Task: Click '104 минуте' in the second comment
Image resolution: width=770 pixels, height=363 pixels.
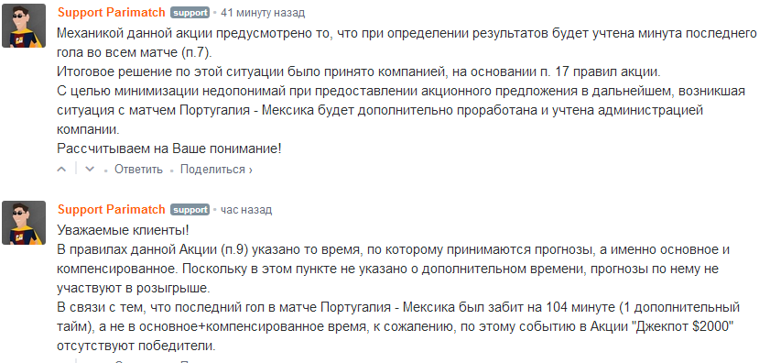Action: [580, 308]
